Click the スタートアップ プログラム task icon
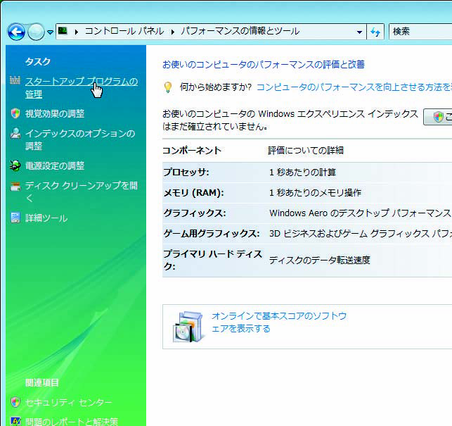This screenshot has height=426, width=452. tap(15, 80)
